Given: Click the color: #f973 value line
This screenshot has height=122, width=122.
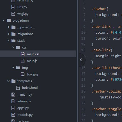Looking at the screenshot, I should (109, 80).
